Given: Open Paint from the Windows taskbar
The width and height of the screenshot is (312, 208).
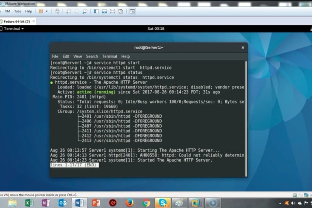Looking at the screenshot, I should click(179, 203).
